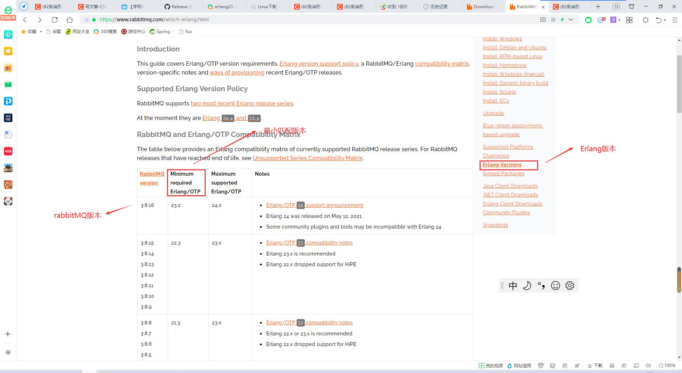The image size is (682, 373).
Task: Open emoji panel in input method bar
Action: click(x=556, y=286)
